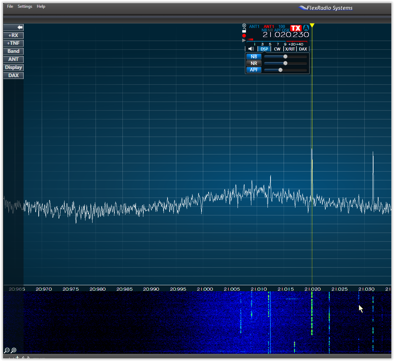Mute audio with the speaker icon
Screen dimensions: 394x361
pyautogui.click(x=250, y=48)
